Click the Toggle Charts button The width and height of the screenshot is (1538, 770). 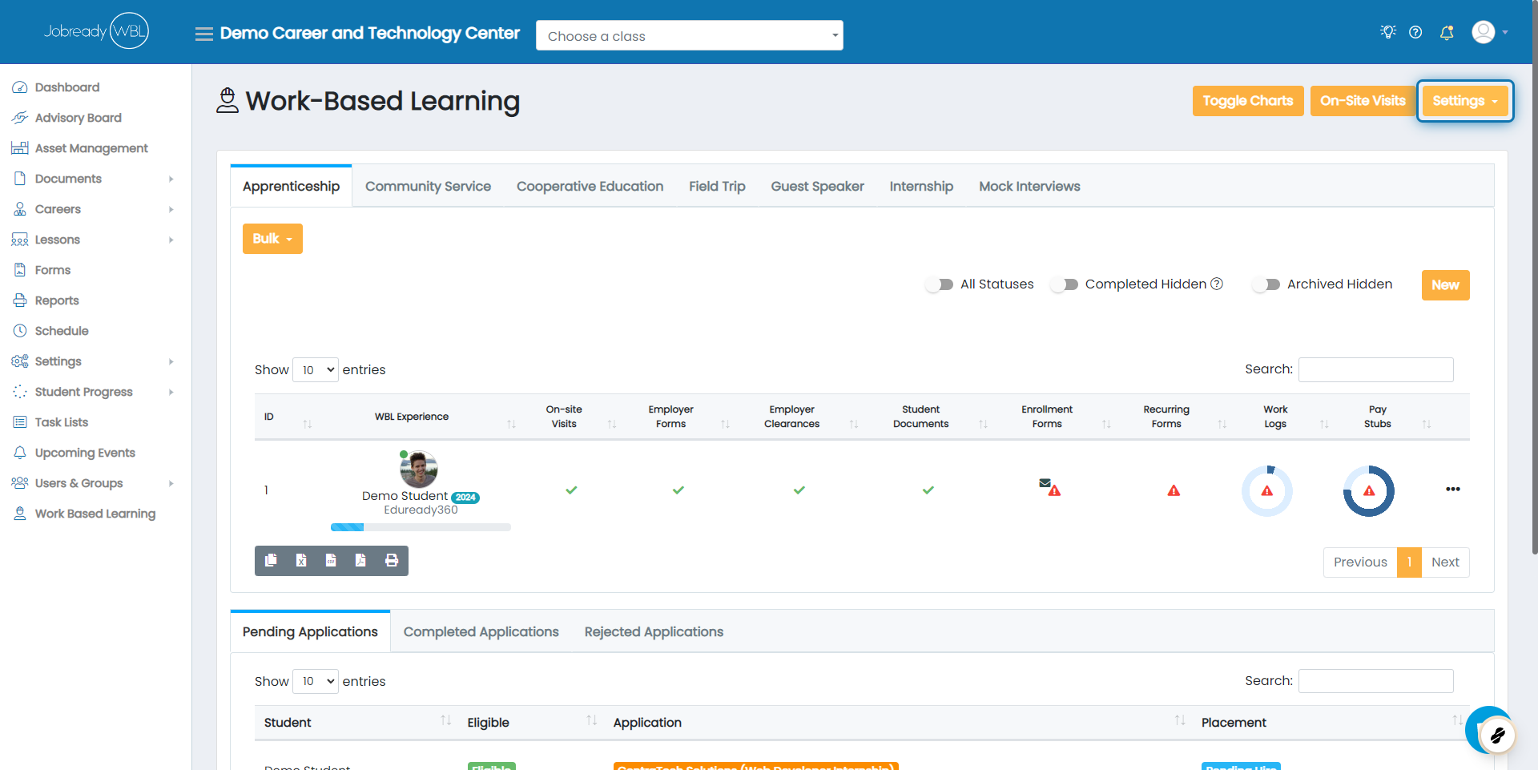coord(1248,101)
